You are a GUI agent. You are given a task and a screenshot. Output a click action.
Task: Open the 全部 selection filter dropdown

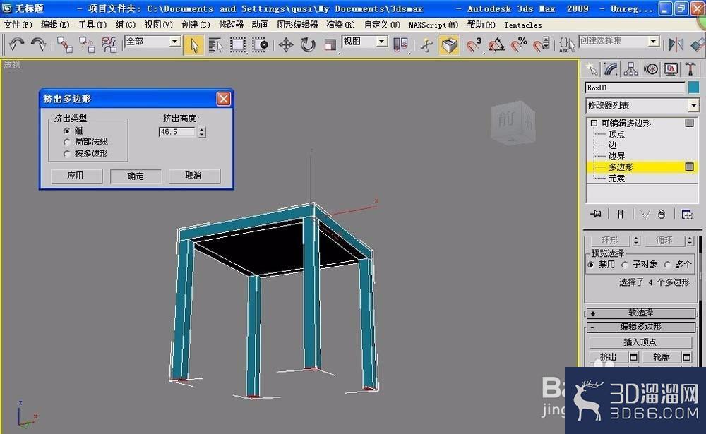point(174,42)
